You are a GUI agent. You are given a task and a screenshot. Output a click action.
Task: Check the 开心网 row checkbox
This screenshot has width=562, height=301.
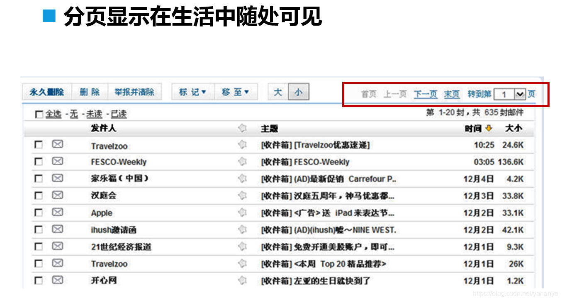pos(39,281)
